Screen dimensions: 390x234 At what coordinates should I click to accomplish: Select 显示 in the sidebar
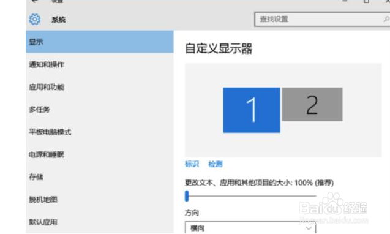click(99, 42)
